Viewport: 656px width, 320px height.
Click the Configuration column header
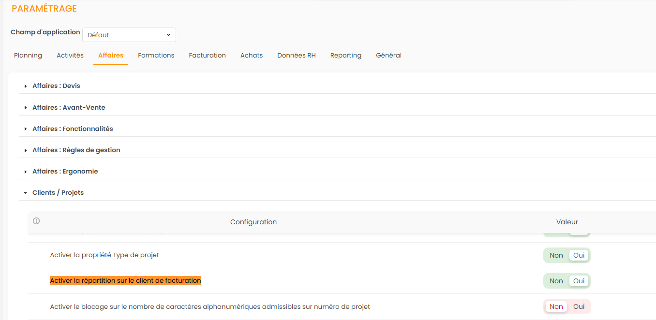click(253, 222)
